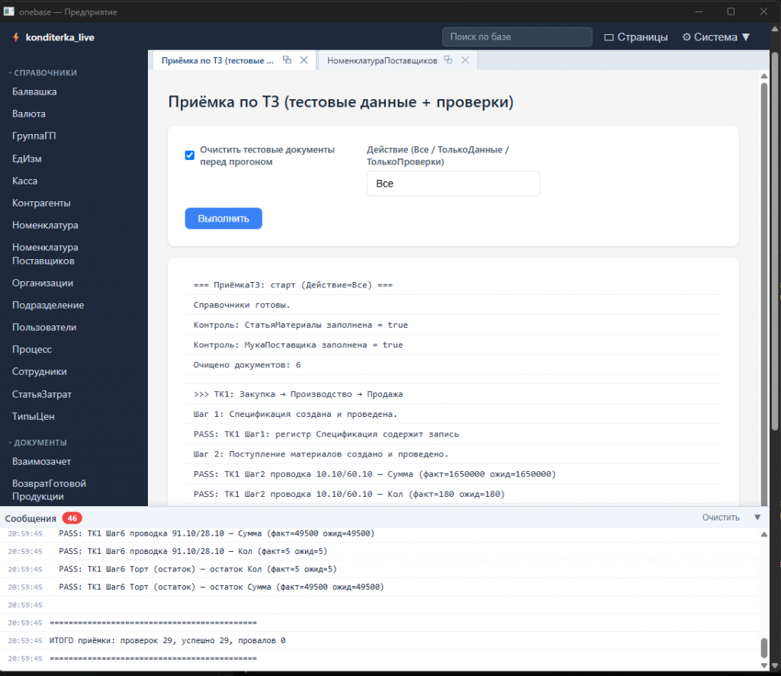Open Пользователи in the sidebar
781x676 pixels.
44,328
